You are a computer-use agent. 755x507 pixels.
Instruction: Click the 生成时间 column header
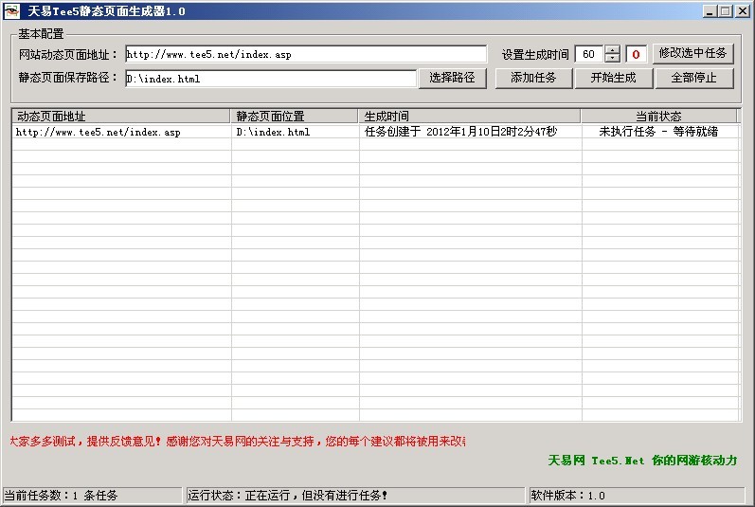pyautogui.click(x=470, y=116)
